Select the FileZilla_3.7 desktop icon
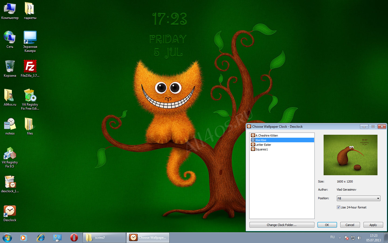 click(30, 69)
